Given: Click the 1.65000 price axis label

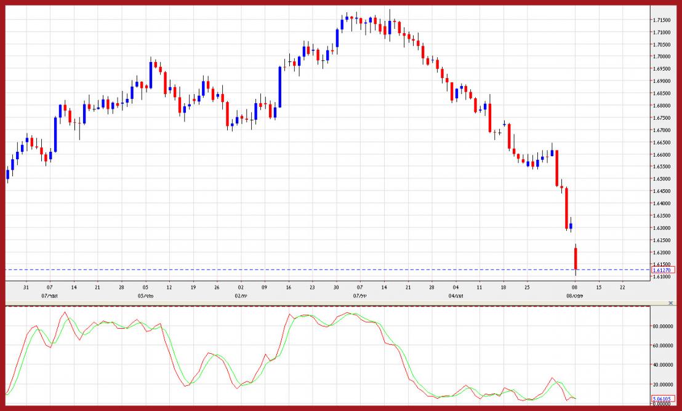Looking at the screenshot, I should point(662,179).
